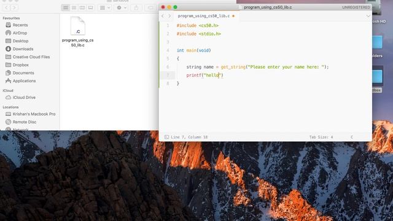393x221 pixels.
Task: Open Desktop folder in Finder sidebar
Action: click(x=20, y=41)
